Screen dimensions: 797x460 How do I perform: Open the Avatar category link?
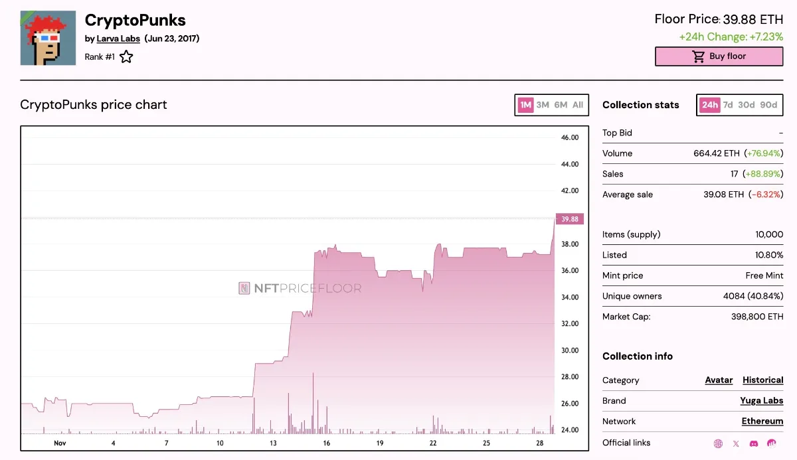point(719,380)
